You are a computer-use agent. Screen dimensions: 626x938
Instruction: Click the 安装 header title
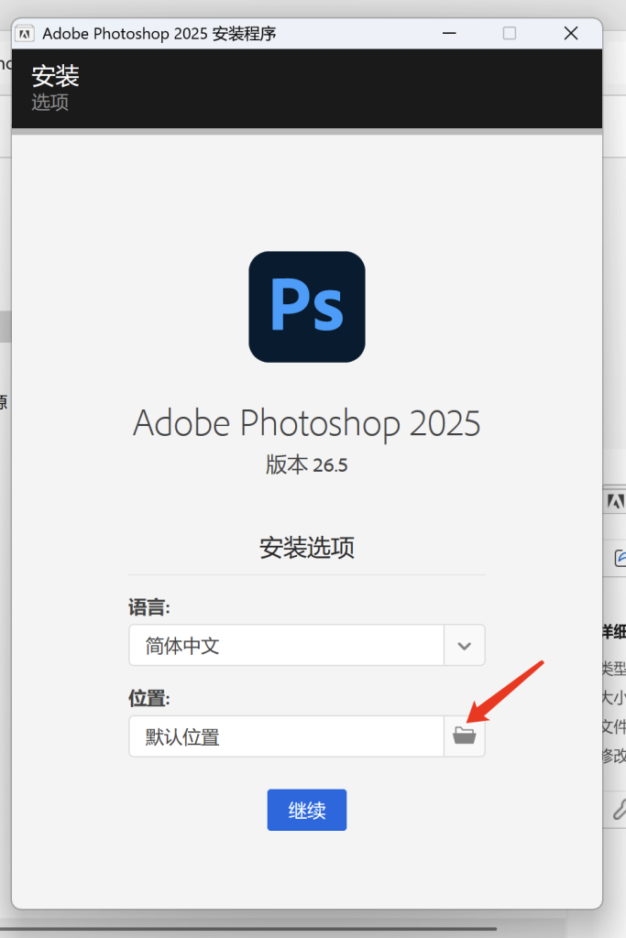[55, 76]
